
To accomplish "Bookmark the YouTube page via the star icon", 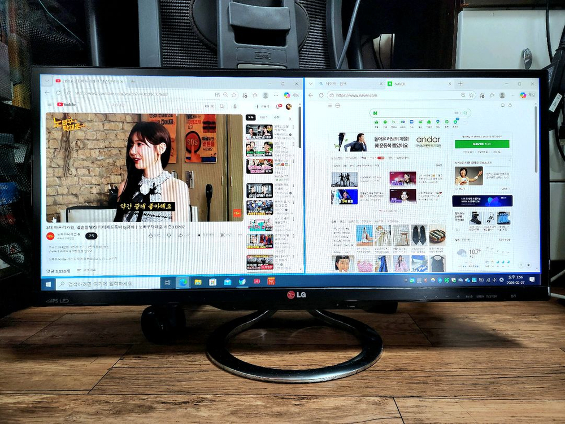I will pyautogui.click(x=234, y=94).
